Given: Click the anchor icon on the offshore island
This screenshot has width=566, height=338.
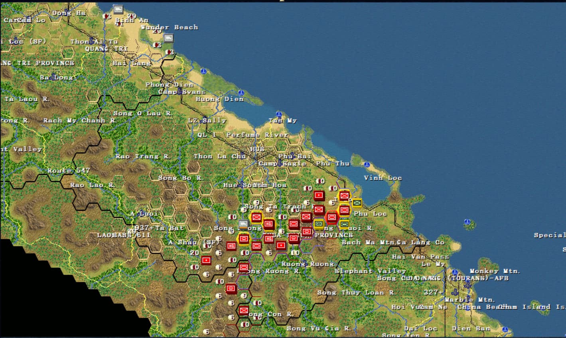Looking at the screenshot, I should point(467,222).
